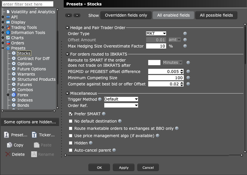Show All enabled fields
This screenshot has height=175, width=247.
tap(173, 15)
